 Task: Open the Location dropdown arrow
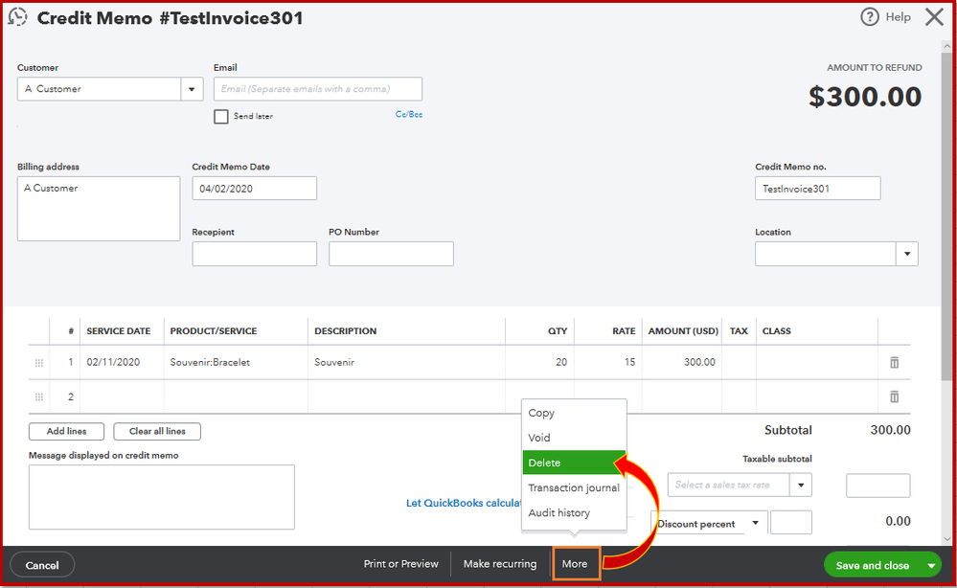pyautogui.click(x=907, y=254)
